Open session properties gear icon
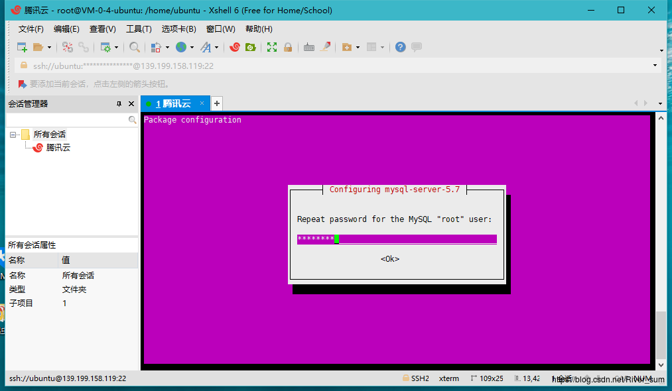Viewport: 672px width, 391px height. [x=105, y=47]
